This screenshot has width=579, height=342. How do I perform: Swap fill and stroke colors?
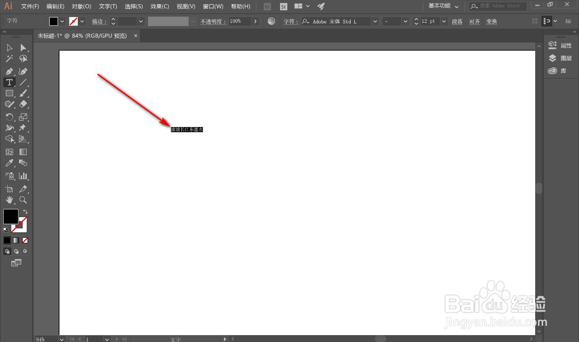25,212
